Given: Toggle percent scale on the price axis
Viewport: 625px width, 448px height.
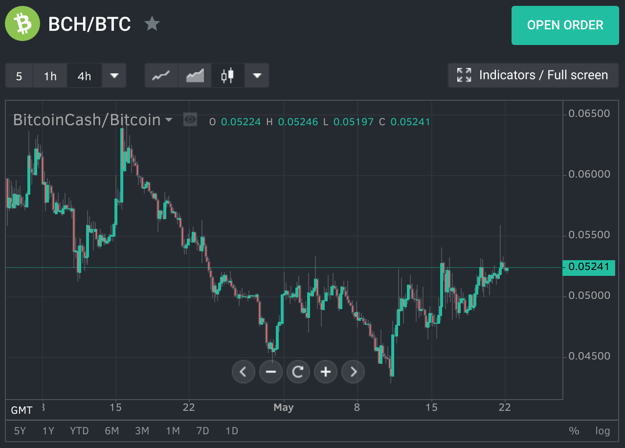Looking at the screenshot, I should coord(574,431).
